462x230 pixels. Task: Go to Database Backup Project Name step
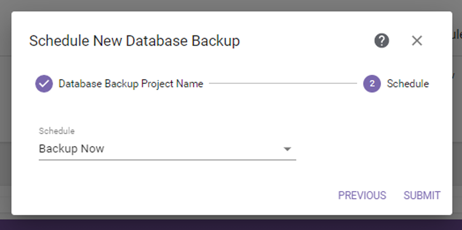point(131,84)
